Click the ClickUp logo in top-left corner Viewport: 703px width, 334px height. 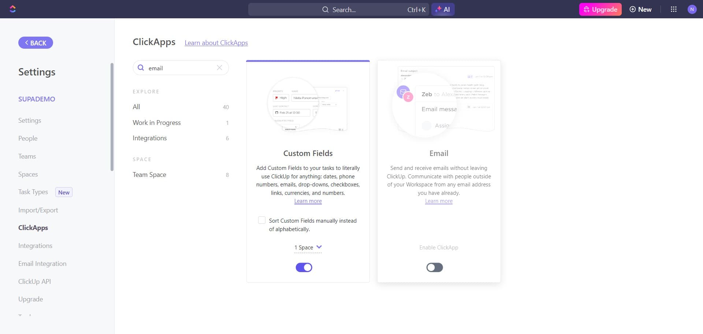[x=13, y=9]
